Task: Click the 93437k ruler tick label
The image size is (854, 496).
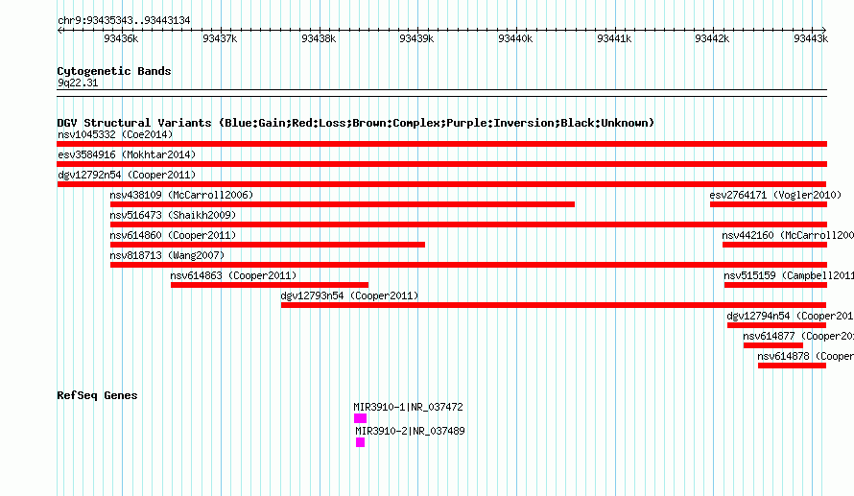Action: [x=220, y=38]
